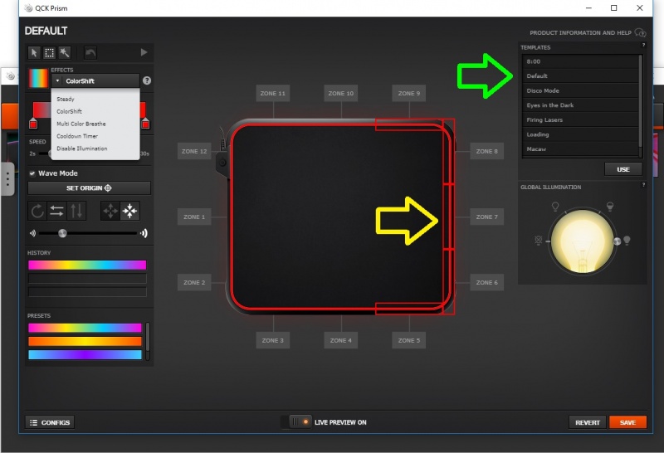Click the Global Illumination help question mark

point(643,184)
